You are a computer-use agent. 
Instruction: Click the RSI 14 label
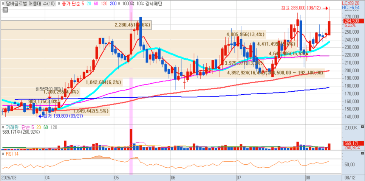pyautogui.click(x=12, y=154)
